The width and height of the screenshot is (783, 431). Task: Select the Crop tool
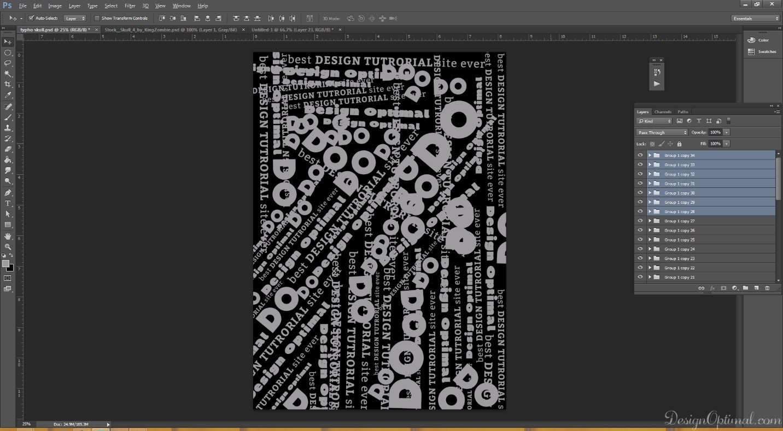[x=8, y=85]
